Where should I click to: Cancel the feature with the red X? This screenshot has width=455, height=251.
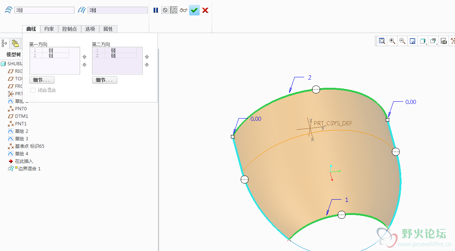click(205, 11)
